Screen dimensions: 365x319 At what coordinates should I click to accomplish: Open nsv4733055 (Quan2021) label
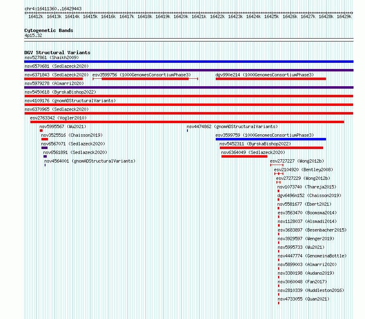click(303, 299)
